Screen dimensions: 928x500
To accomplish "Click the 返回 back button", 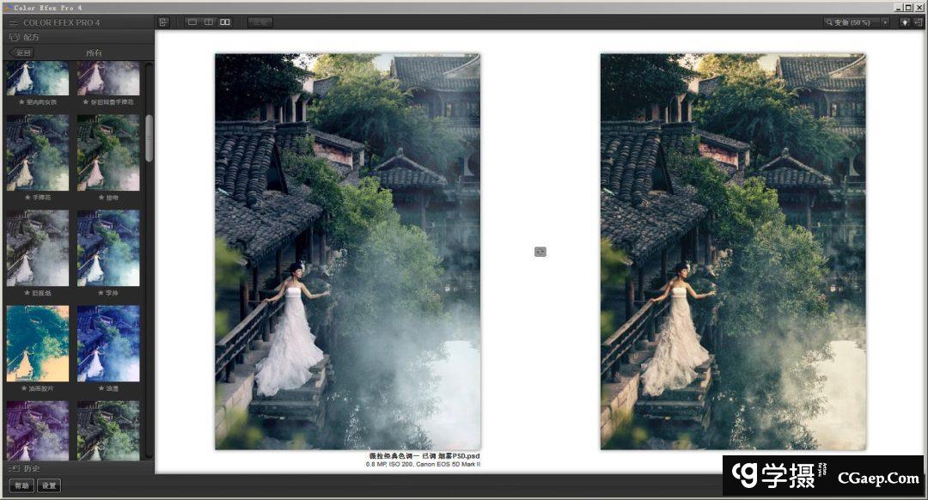I will (21, 52).
